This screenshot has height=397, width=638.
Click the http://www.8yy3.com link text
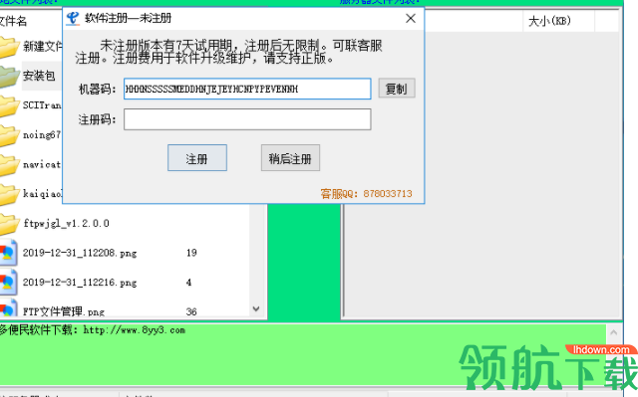[135, 330]
